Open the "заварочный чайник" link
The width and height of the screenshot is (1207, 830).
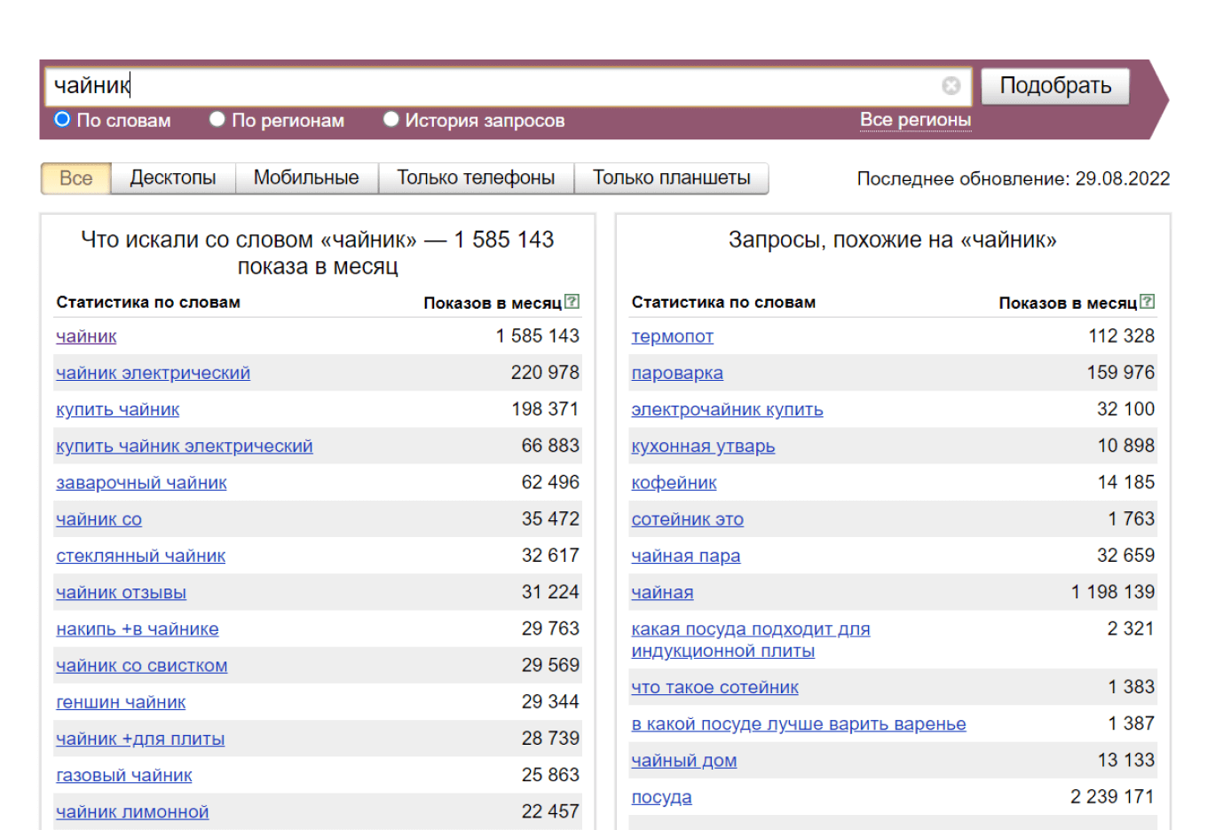pos(141,483)
